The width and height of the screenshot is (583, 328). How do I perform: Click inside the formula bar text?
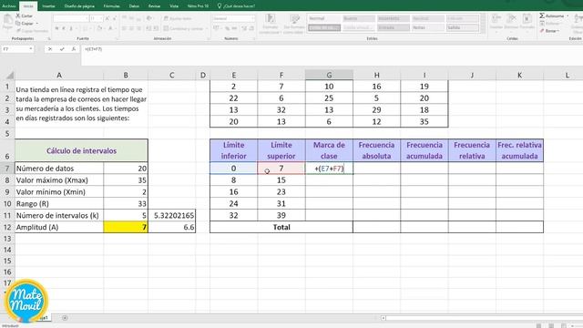(93, 49)
